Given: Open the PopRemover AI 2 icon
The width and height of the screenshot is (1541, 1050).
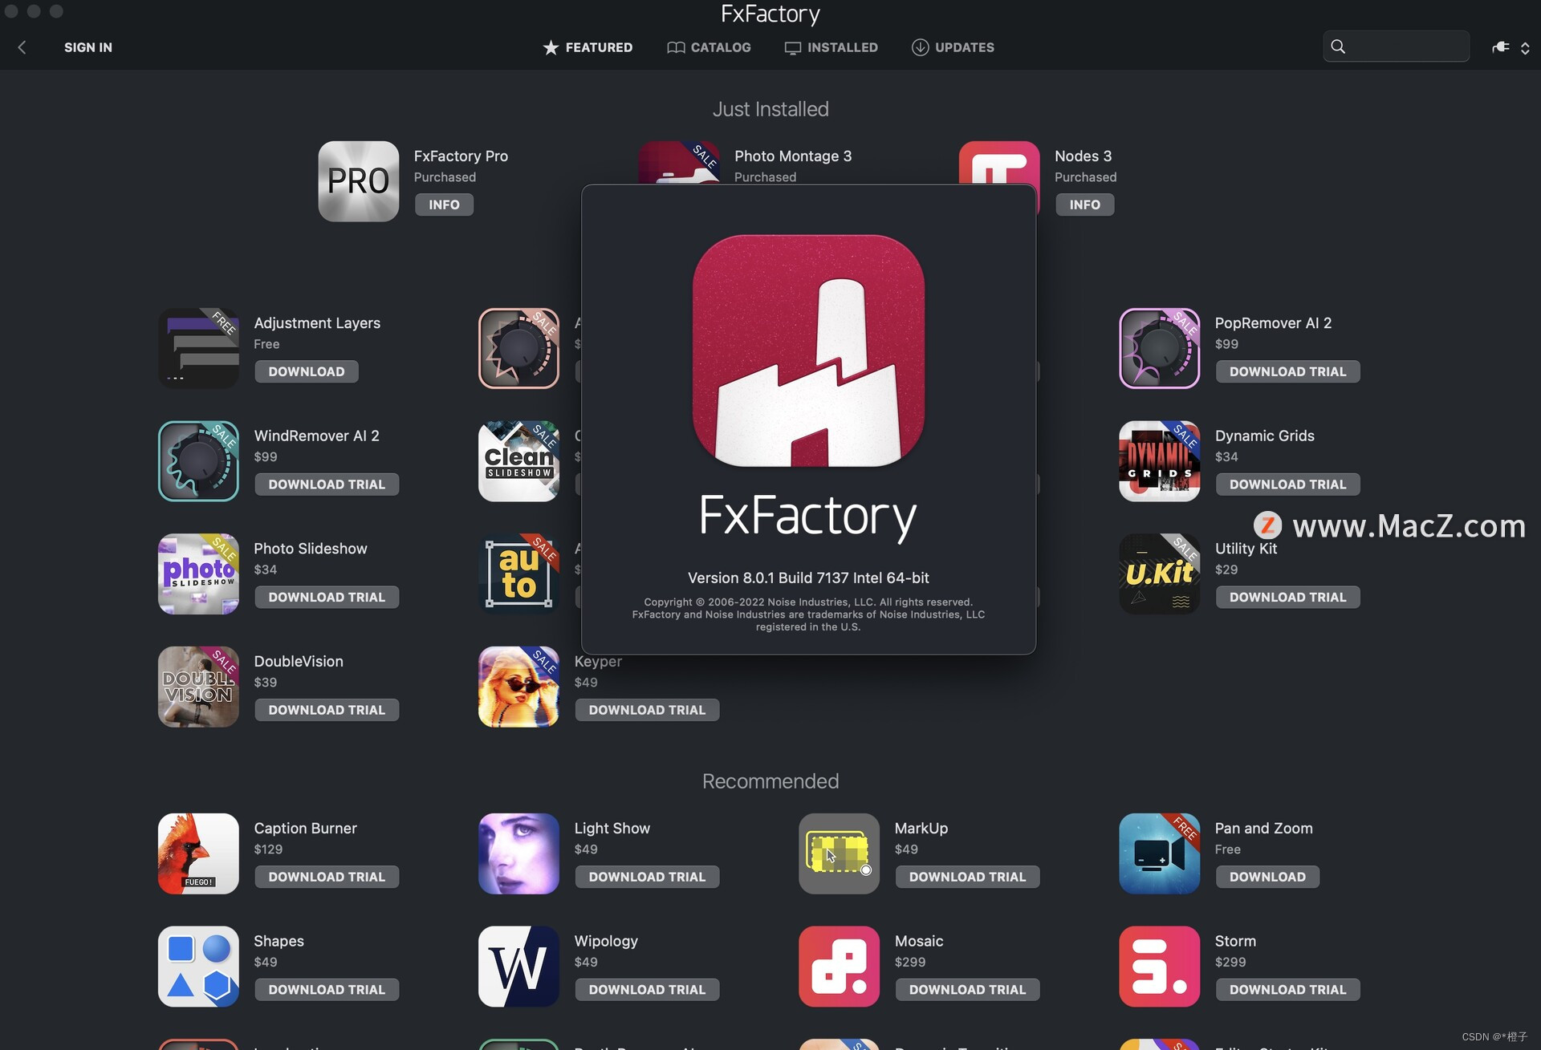Looking at the screenshot, I should point(1159,348).
